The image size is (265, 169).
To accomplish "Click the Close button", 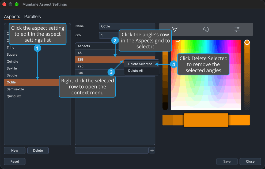I will (x=250, y=162).
